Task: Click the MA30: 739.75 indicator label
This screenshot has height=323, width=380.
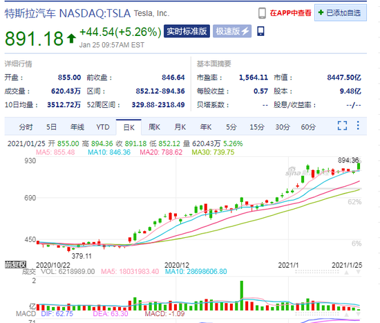Action: tap(213, 152)
